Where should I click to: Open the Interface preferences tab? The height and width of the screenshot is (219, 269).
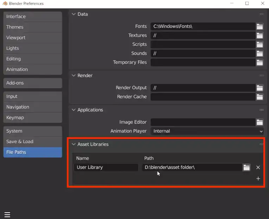tap(33, 17)
